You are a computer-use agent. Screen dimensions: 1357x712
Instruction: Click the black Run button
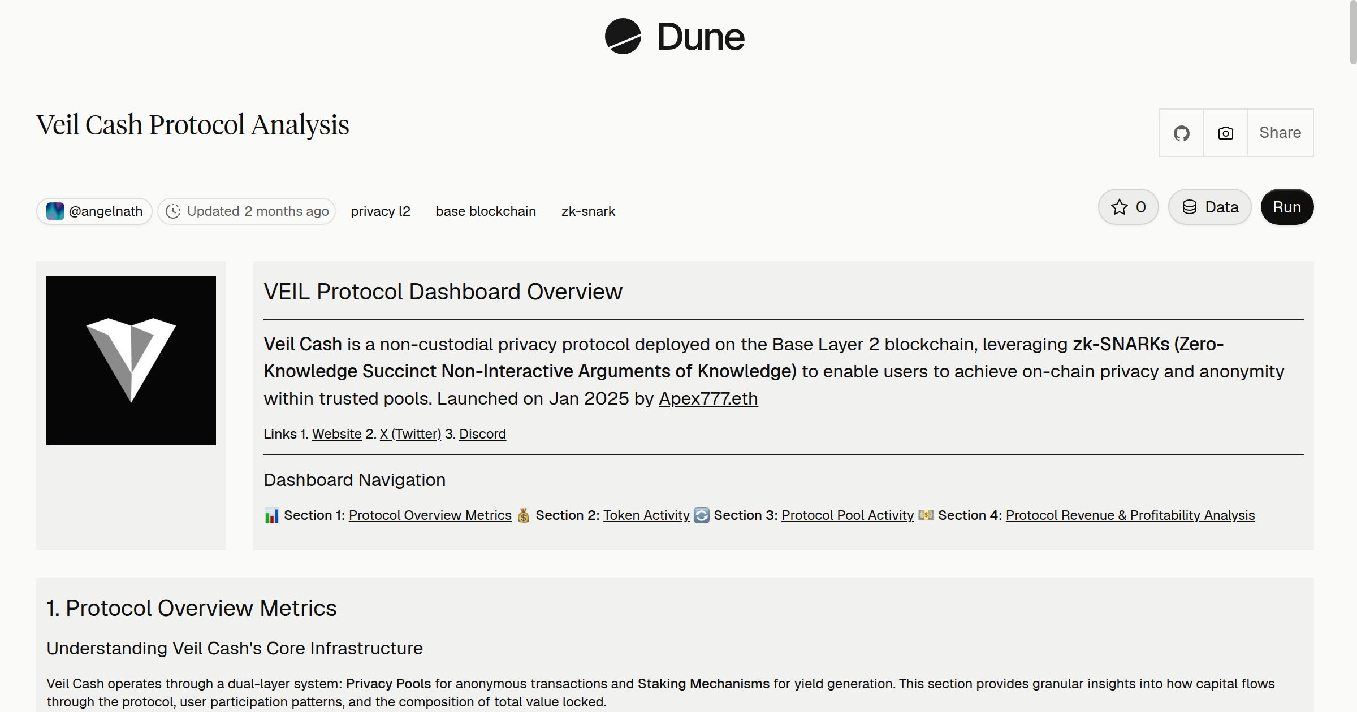point(1287,207)
